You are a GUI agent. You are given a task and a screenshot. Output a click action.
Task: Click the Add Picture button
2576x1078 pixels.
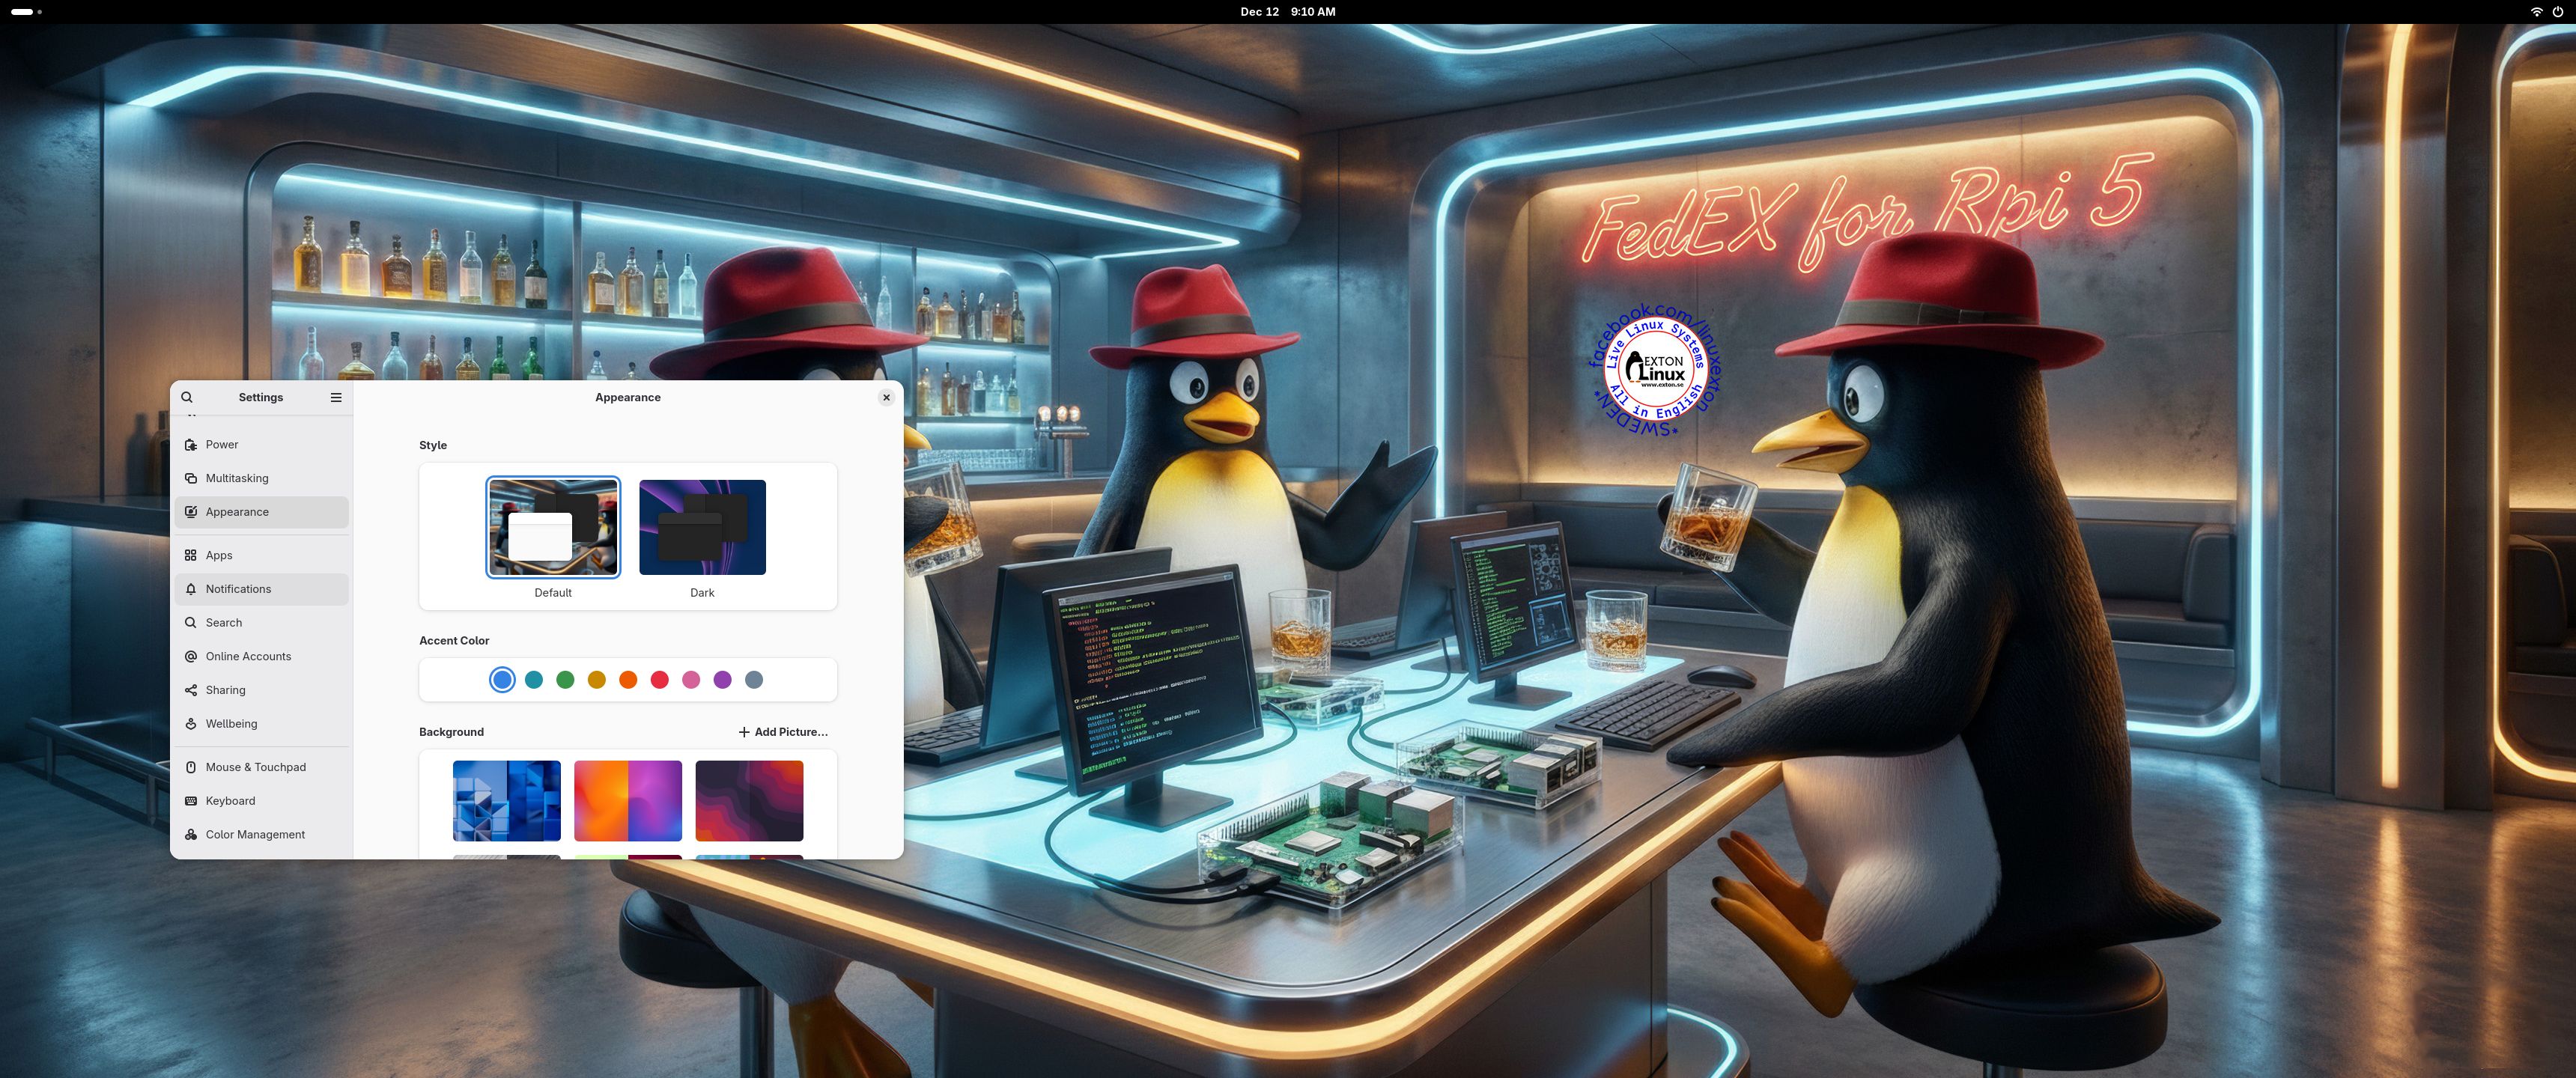click(783, 732)
